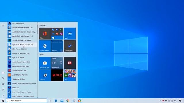Open the New Delhi weather tile
The height and width of the screenshot is (103, 184).
click(57, 63)
